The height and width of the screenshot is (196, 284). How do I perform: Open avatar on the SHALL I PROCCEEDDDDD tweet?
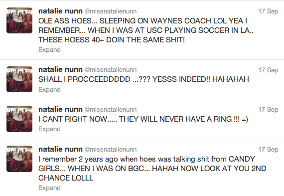(19, 79)
